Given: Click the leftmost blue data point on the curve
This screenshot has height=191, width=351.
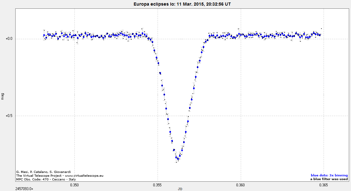Looking at the screenshot, I should [x=44, y=35].
